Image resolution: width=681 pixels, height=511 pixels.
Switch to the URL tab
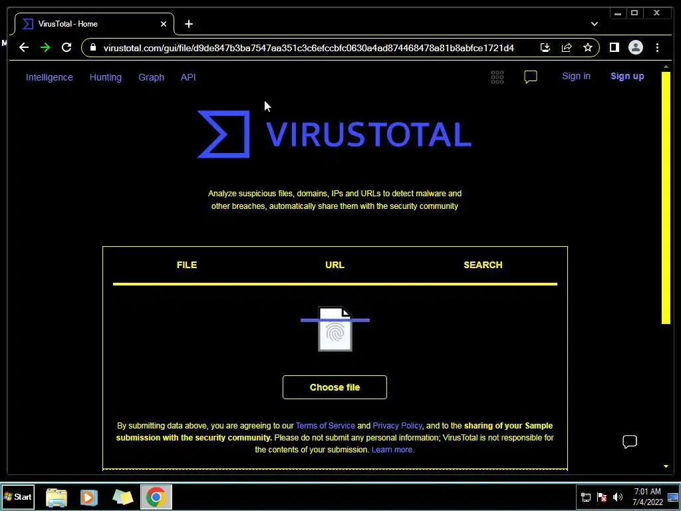(335, 265)
